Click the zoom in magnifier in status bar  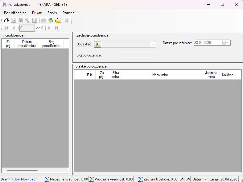click(x=182, y=179)
